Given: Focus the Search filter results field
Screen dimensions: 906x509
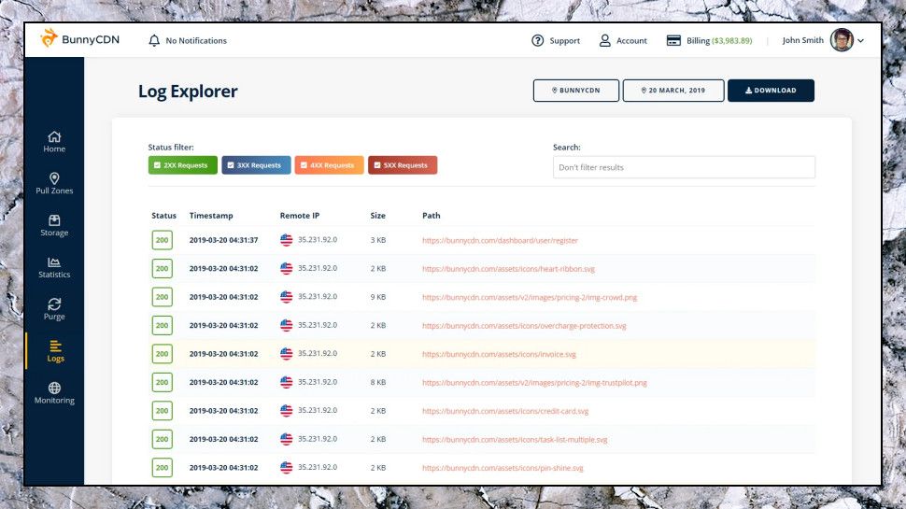Looking at the screenshot, I should (684, 167).
